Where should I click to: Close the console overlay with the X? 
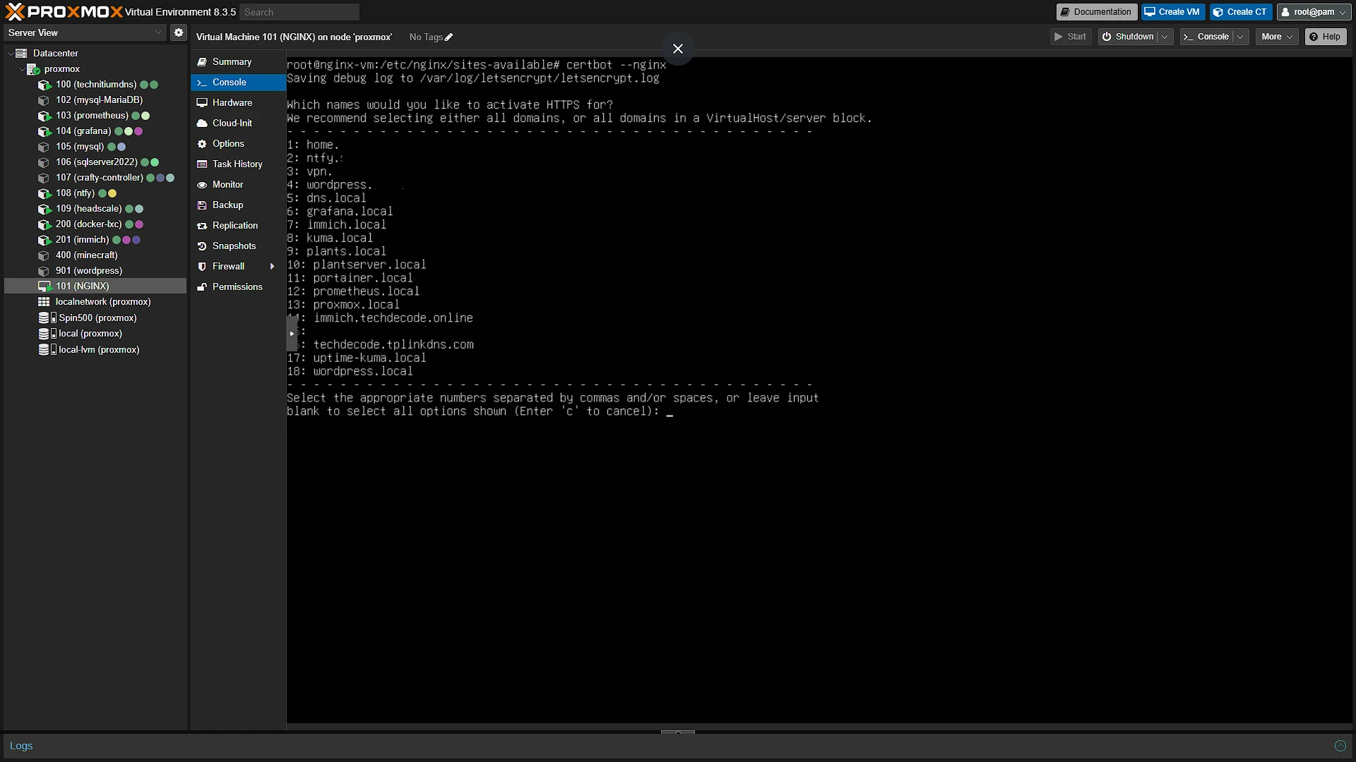[678, 49]
